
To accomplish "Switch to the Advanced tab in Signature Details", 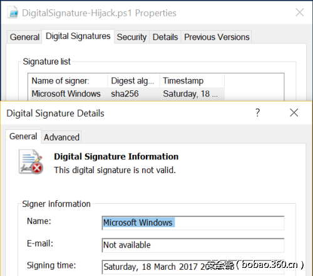I will pos(61,137).
